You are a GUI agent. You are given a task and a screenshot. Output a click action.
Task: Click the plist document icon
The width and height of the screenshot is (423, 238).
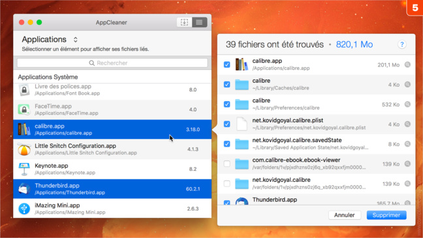click(x=242, y=124)
